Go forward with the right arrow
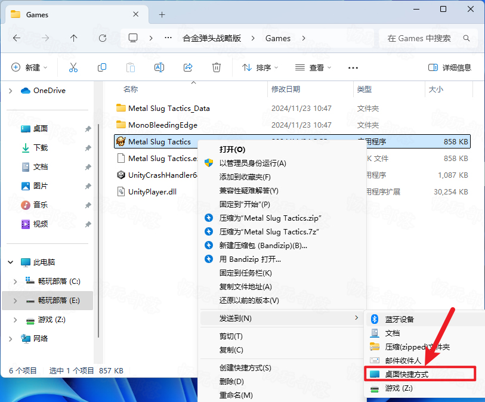485x402 pixels. [x=45, y=38]
